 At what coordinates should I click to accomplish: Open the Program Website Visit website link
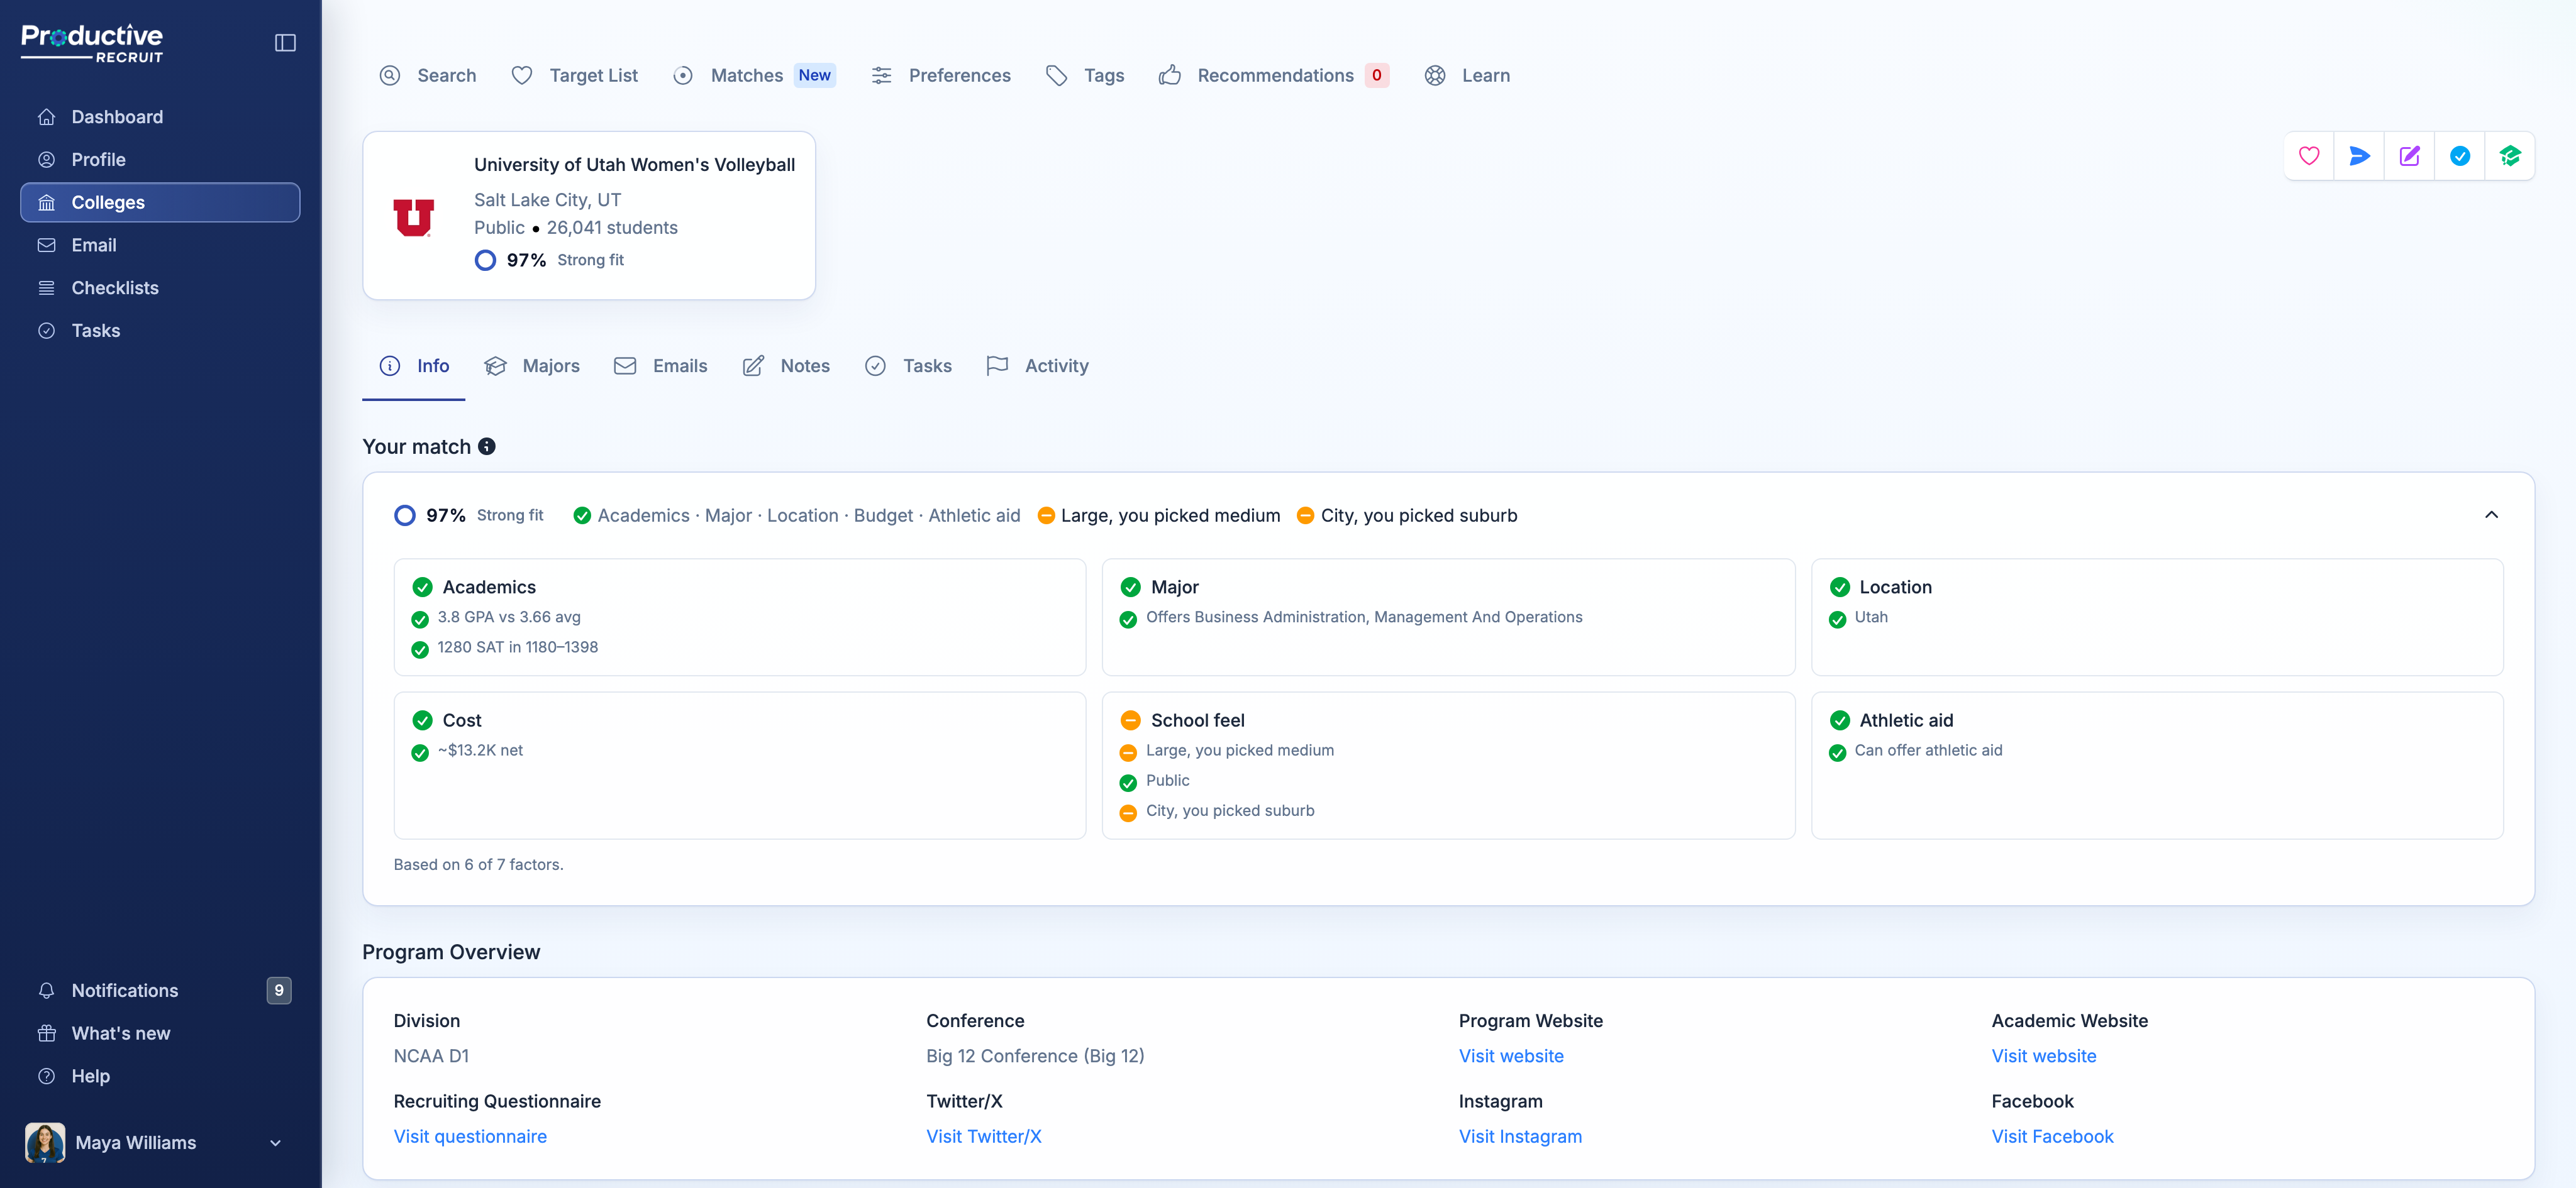[1511, 1056]
